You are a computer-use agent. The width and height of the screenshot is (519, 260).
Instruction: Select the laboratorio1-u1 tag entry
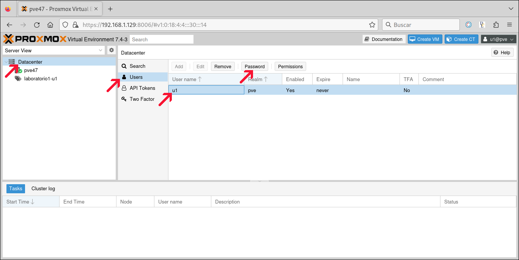coord(41,78)
